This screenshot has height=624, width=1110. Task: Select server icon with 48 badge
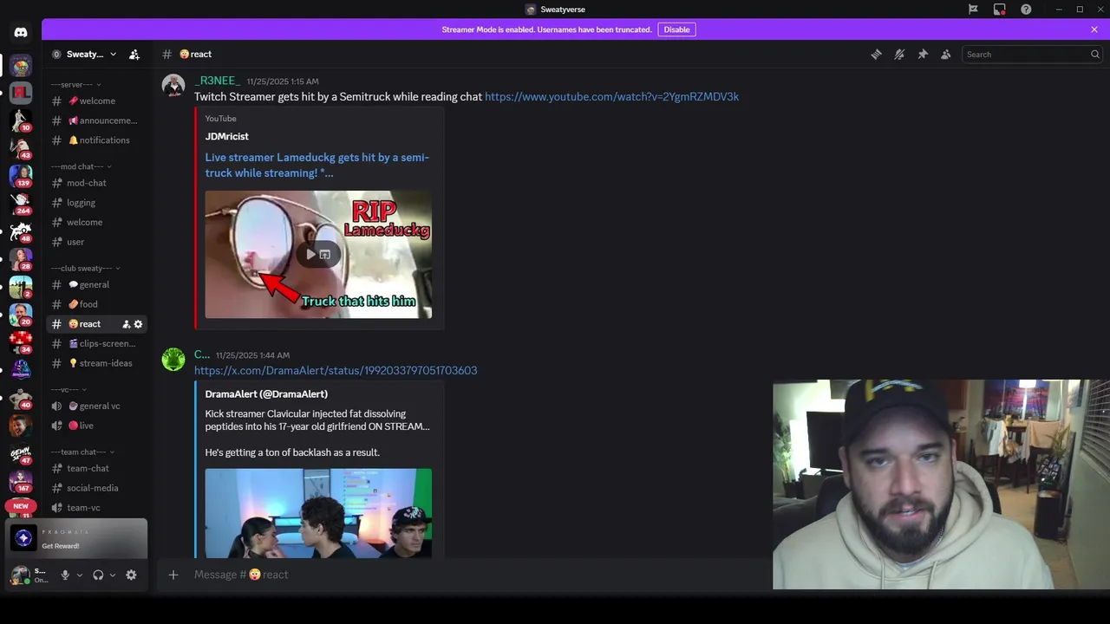pyautogui.click(x=21, y=231)
